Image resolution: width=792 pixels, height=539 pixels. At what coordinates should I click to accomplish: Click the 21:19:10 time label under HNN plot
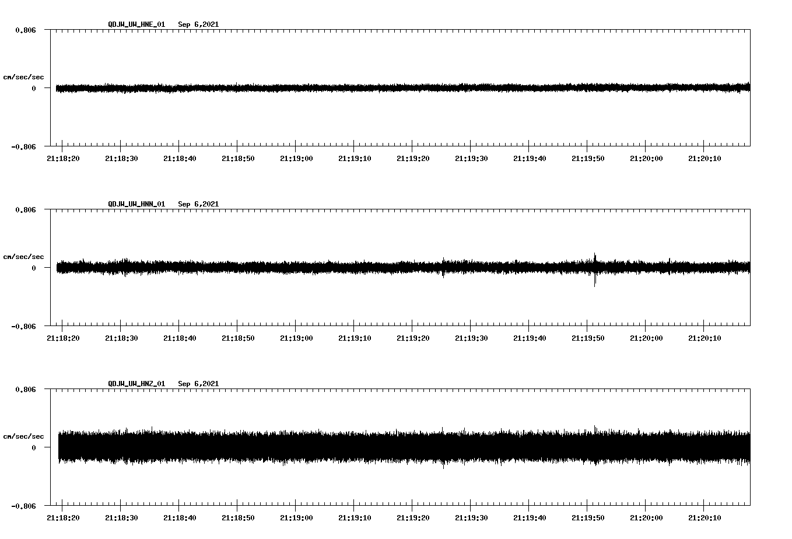point(355,338)
